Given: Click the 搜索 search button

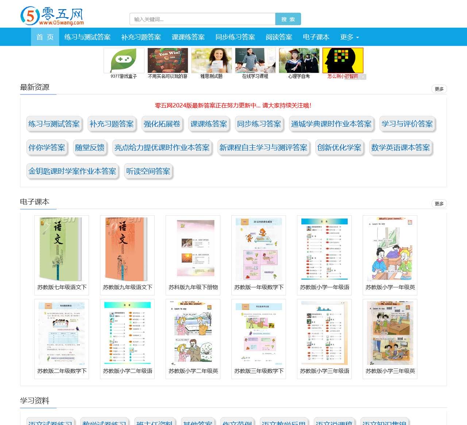Looking at the screenshot, I should tap(288, 19).
